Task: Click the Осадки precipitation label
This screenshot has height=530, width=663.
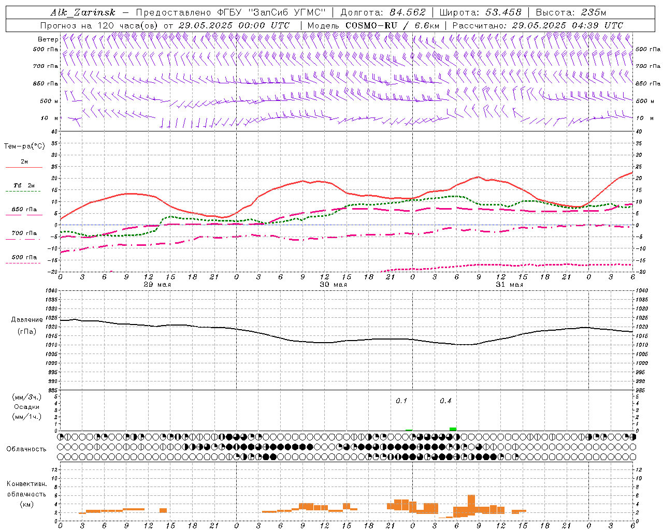Action: pyautogui.click(x=27, y=407)
